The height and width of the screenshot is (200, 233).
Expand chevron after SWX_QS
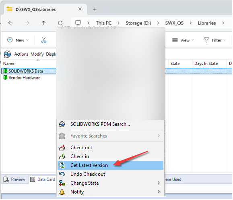[191, 23]
